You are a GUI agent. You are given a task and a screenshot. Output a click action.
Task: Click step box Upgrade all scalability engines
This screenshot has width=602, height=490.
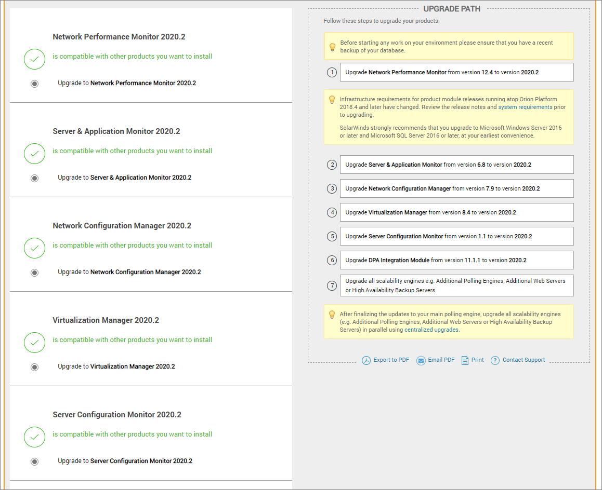click(x=457, y=285)
